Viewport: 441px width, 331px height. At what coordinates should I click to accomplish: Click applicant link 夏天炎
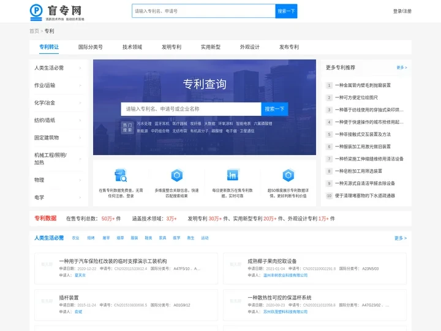(x=80, y=275)
